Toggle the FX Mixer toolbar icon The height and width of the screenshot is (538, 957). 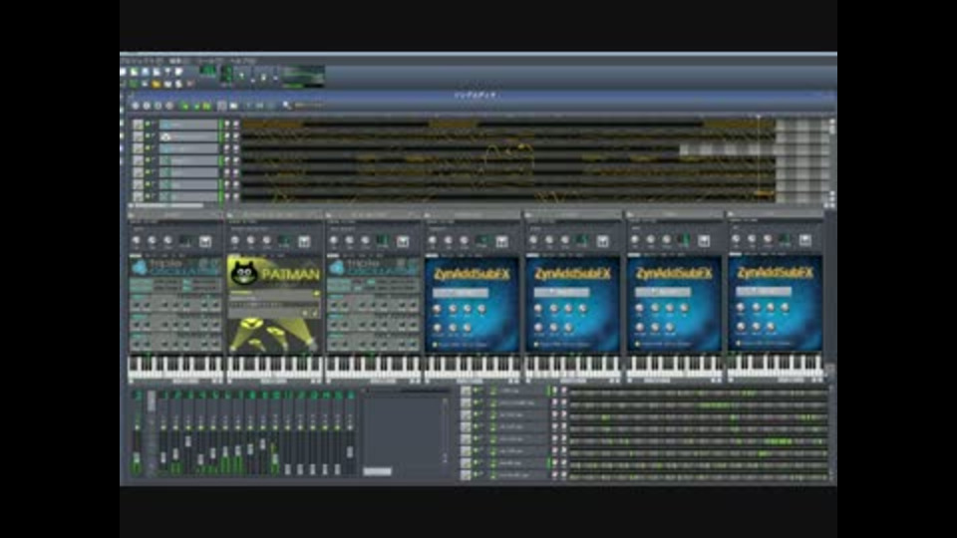[x=167, y=84]
